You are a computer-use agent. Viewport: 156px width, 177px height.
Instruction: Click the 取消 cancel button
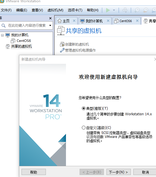pyautogui.click(x=145, y=172)
